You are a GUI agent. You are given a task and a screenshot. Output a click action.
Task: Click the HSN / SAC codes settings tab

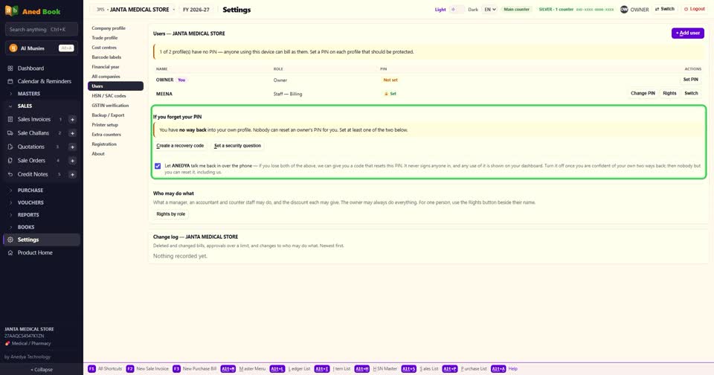click(x=109, y=96)
